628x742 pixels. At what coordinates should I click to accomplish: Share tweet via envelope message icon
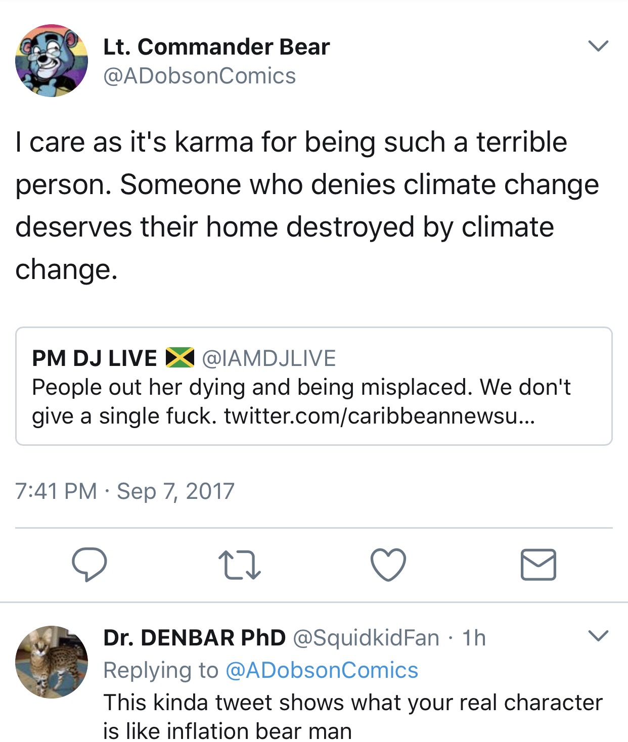539,565
